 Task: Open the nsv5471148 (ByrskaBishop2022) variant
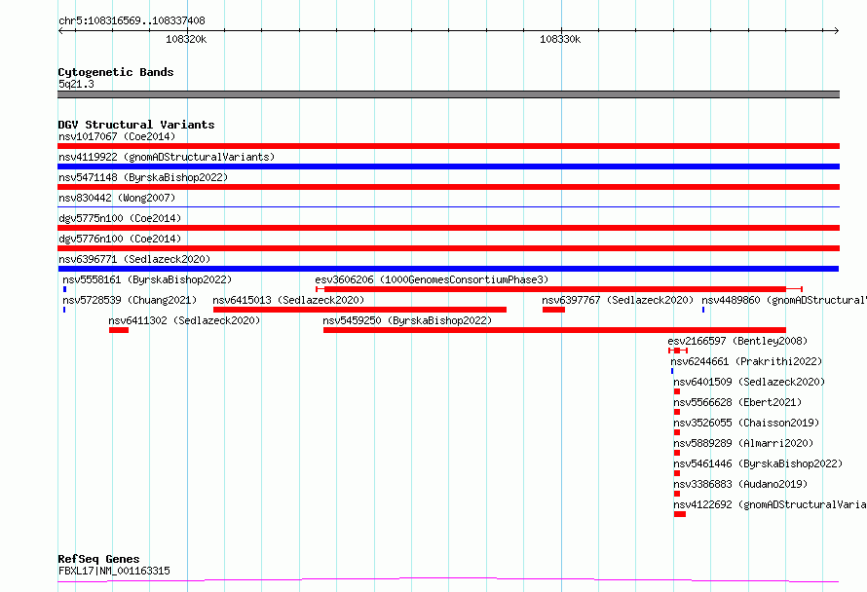(143, 177)
